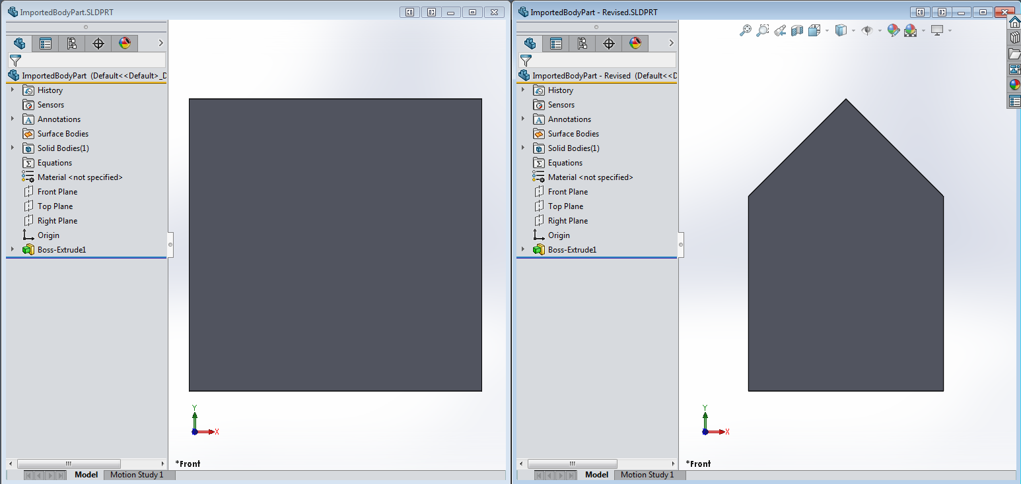
Task: Open Apply Scene dropdown arrow in Revised toolbar
Action: pyautogui.click(x=923, y=30)
